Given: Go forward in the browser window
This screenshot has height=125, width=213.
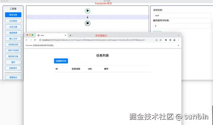Looking at the screenshot, I should (x=31, y=40).
